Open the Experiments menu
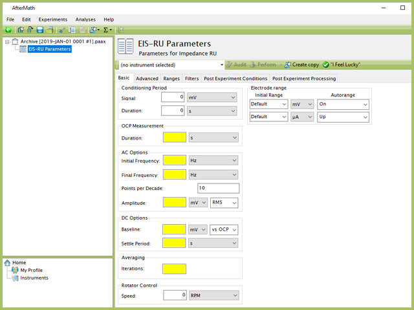This screenshot has height=310, width=414. (x=53, y=19)
